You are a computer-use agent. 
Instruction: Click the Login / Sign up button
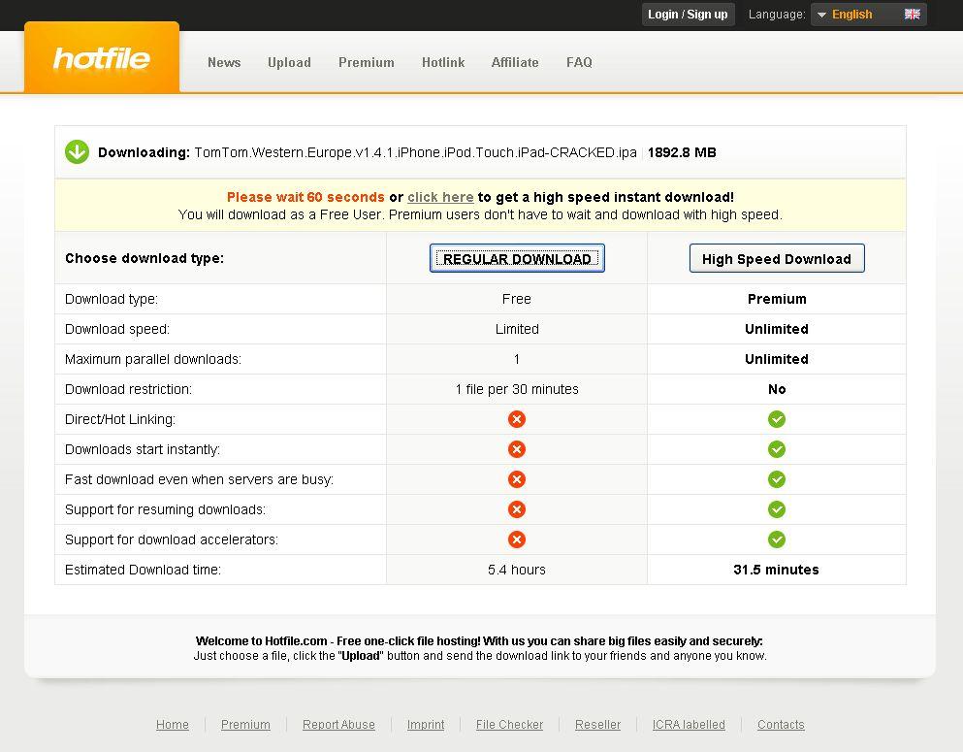pyautogui.click(x=688, y=15)
